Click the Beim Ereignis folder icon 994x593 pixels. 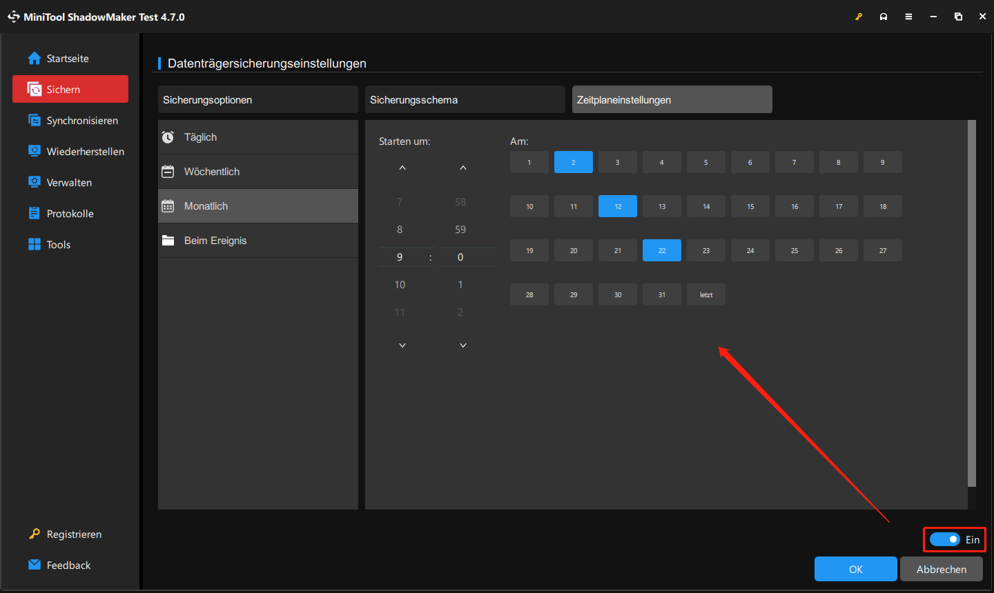pyautogui.click(x=168, y=241)
